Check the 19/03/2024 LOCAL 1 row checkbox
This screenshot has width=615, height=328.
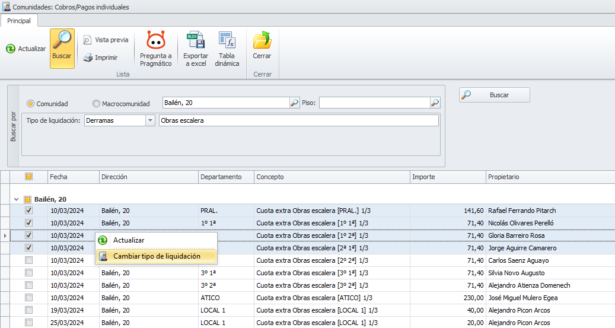[28, 310]
